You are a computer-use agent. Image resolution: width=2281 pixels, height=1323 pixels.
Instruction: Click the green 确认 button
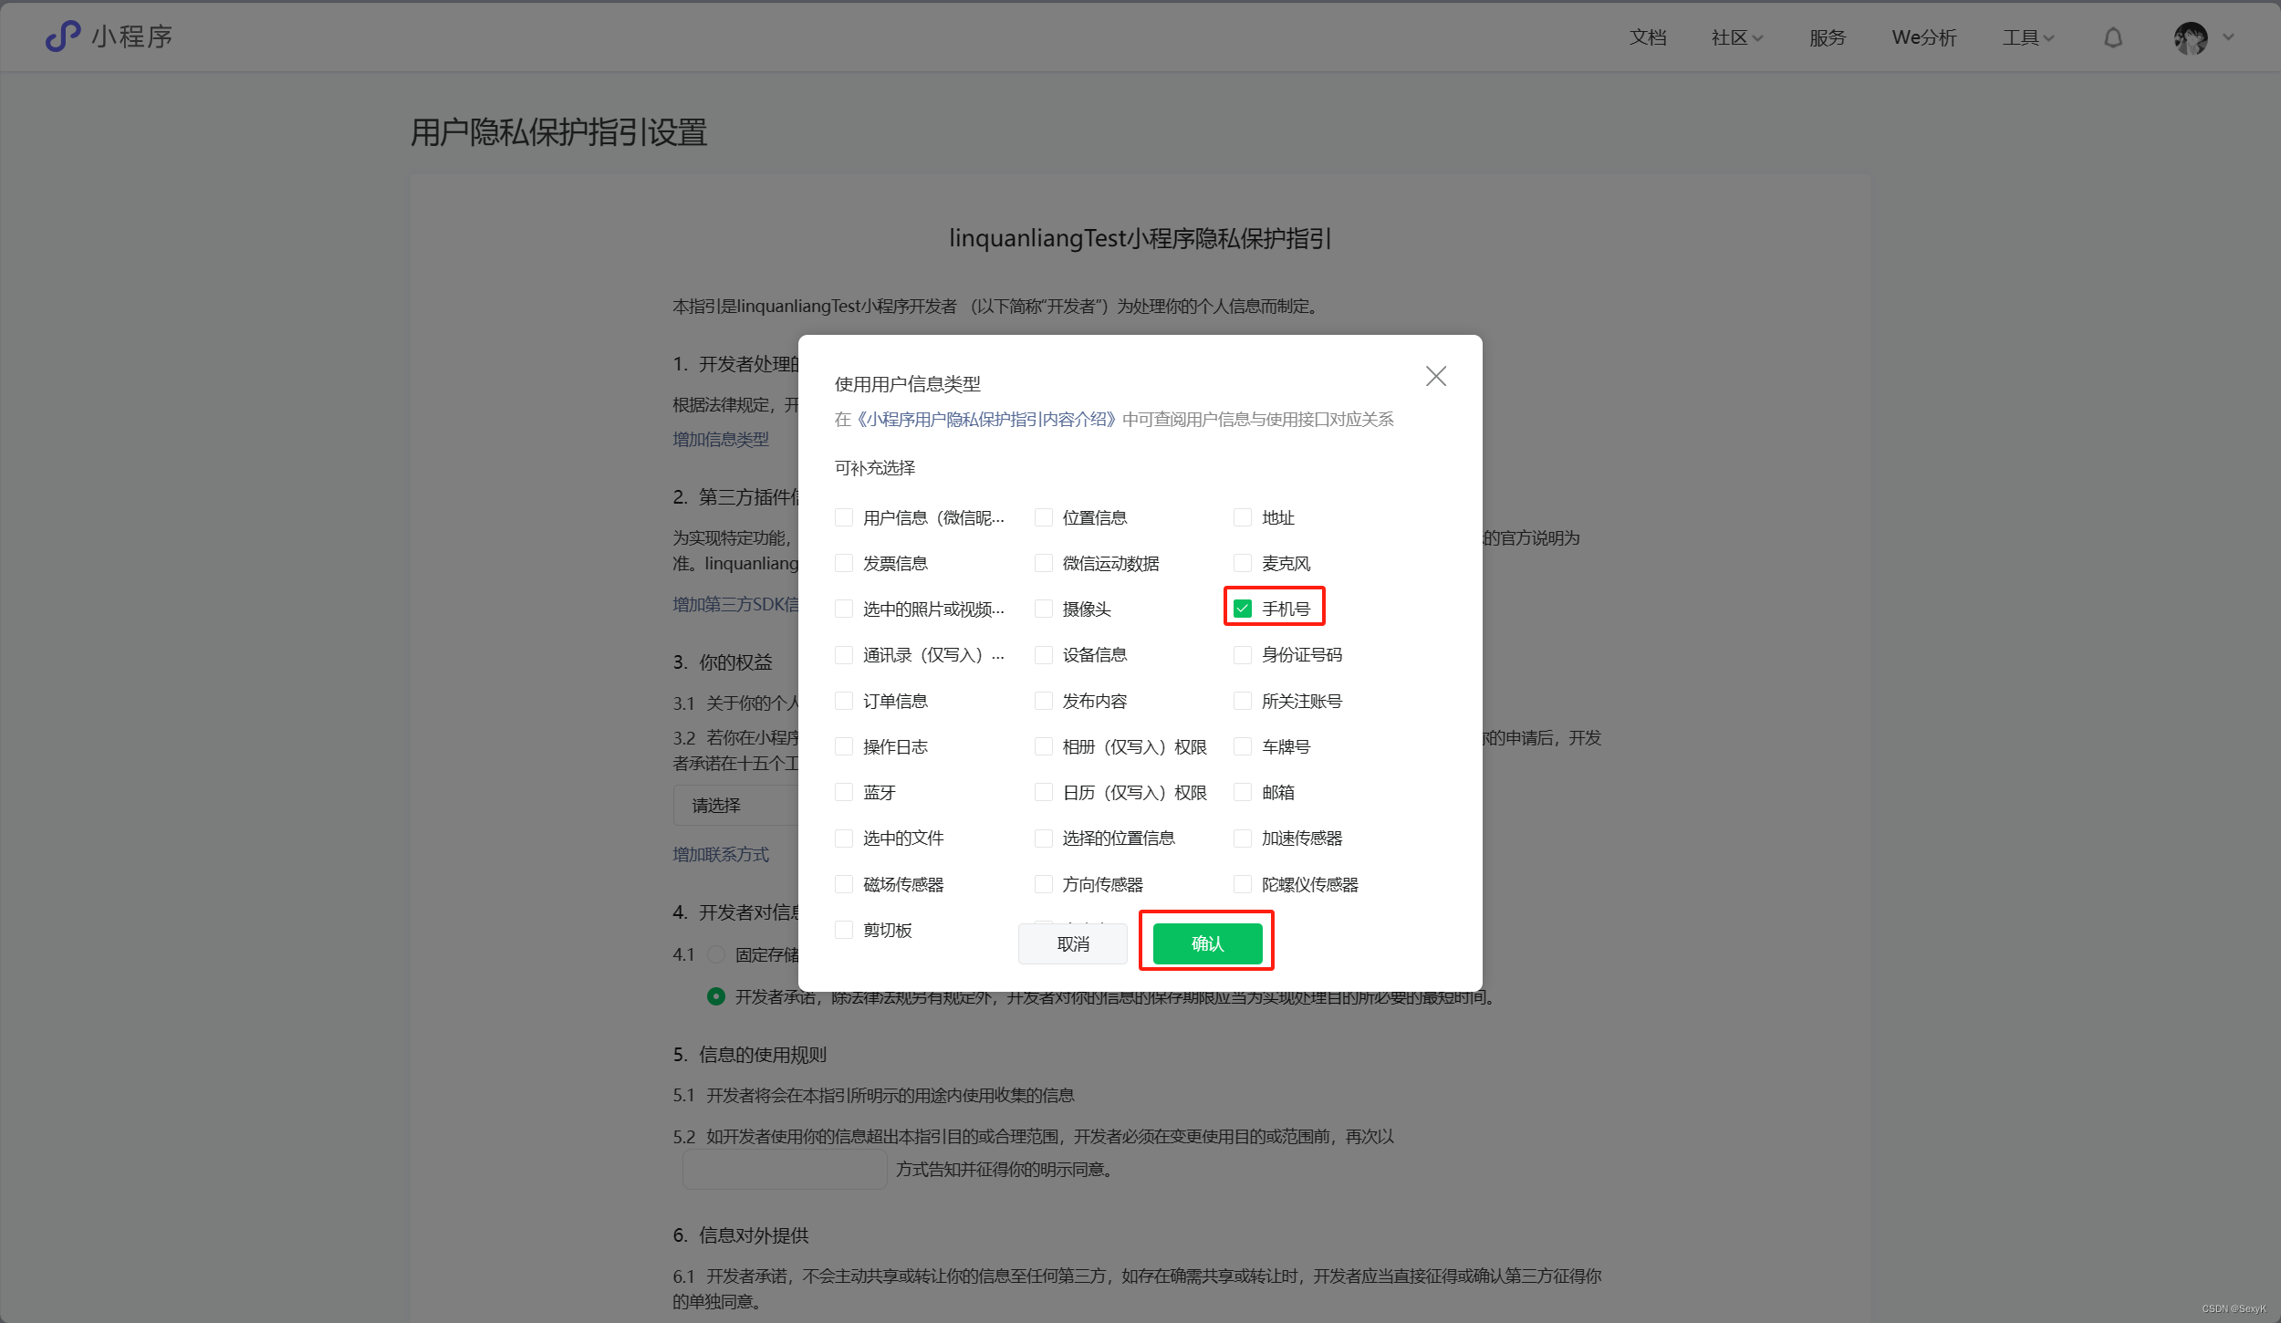(1207, 943)
